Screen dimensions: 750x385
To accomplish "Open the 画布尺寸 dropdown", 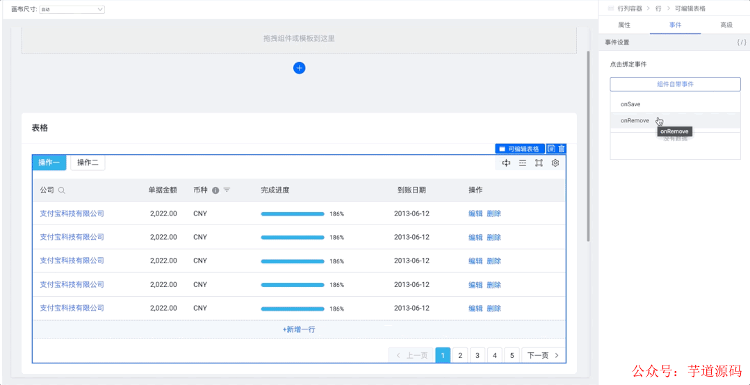I will point(72,9).
